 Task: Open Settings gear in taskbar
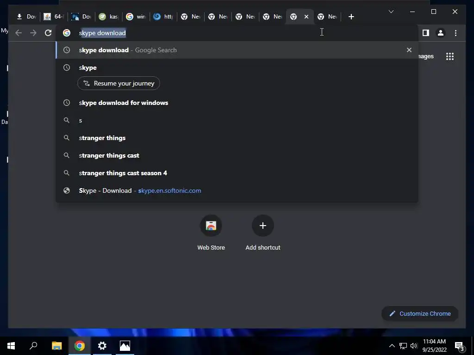point(102,346)
